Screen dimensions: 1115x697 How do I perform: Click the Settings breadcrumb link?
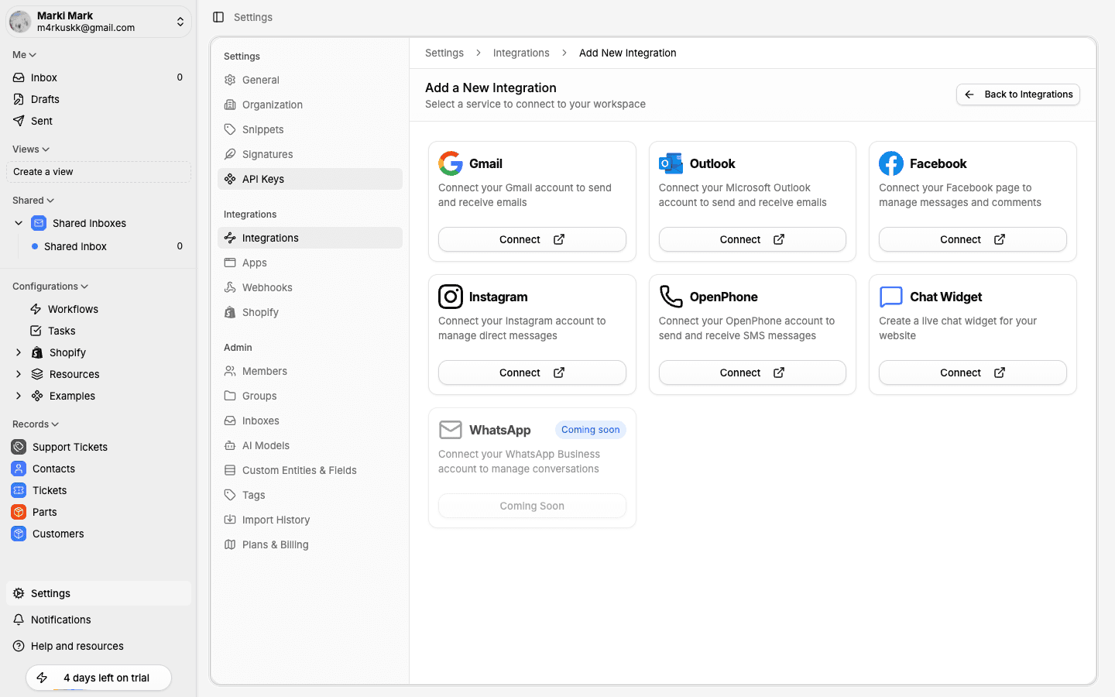point(444,53)
